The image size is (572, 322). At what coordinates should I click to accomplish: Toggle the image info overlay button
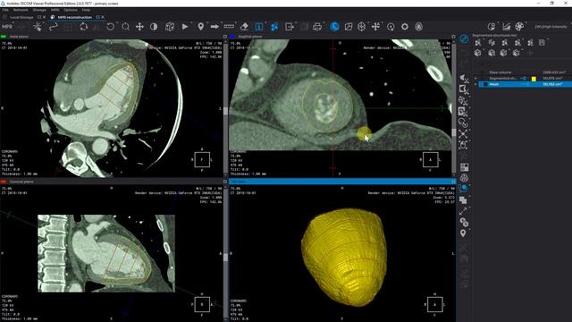pyautogui.click(x=258, y=27)
